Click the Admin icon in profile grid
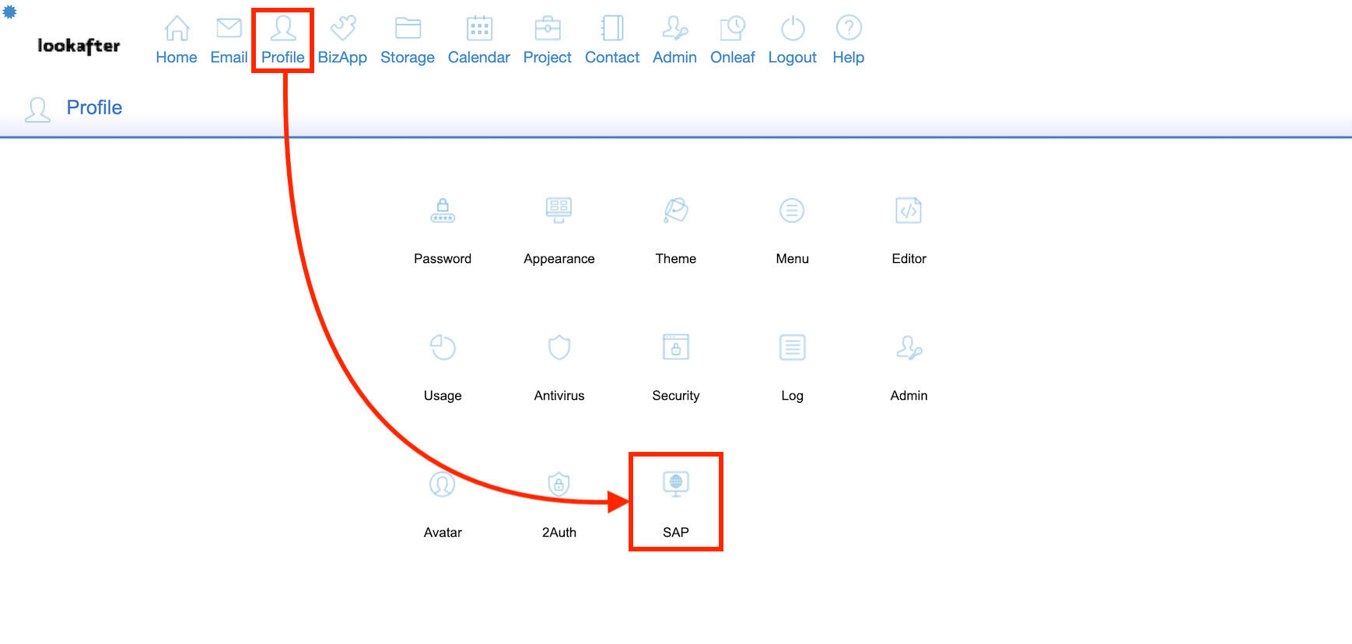The image size is (1352, 644). pos(909,348)
